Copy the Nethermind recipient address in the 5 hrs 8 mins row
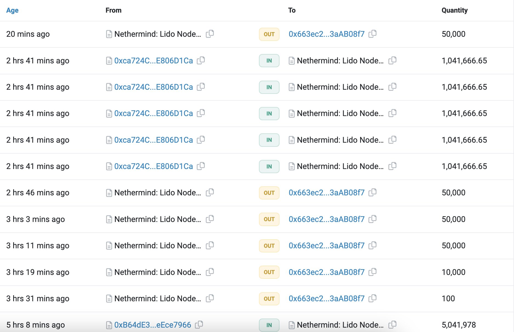514x332 pixels. (392, 325)
